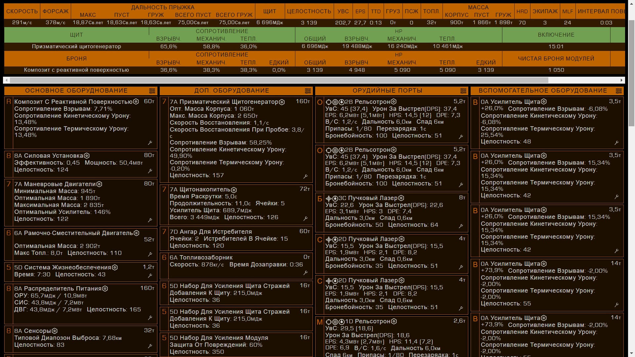
Task: Click engineering hexagon icon beside 8A Сенсоры
Action: coord(55,331)
